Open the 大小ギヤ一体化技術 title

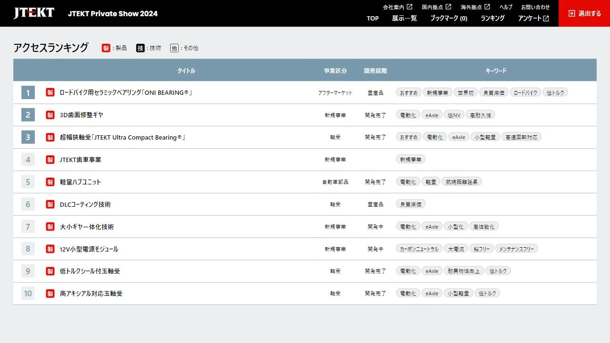click(87, 227)
